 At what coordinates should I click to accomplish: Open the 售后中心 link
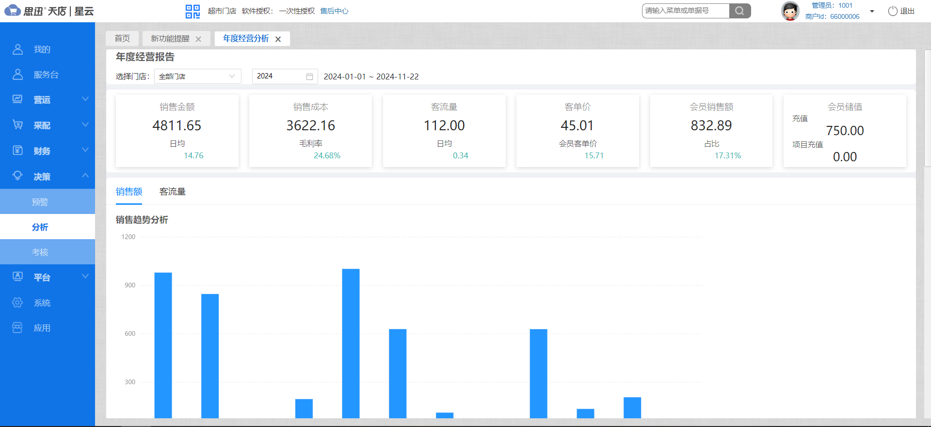pos(334,11)
